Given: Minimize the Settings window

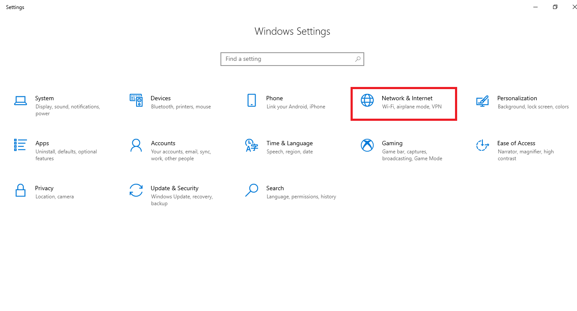Looking at the screenshot, I should 535,7.
